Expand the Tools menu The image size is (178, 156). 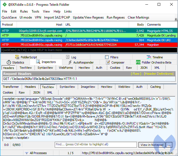tap(35, 11)
